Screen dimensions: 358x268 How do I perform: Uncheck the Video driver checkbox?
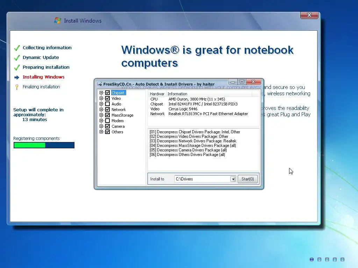pyautogui.click(x=108, y=98)
